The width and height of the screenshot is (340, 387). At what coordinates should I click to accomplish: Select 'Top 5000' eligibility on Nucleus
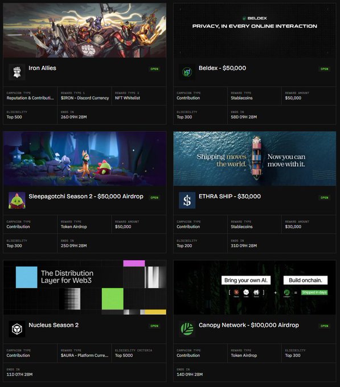pos(124,355)
